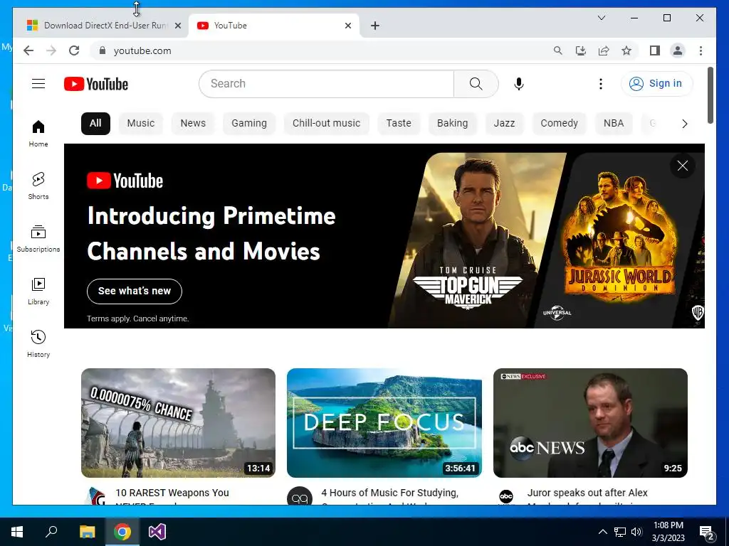Viewport: 729px width, 546px height.
Task: Open the Chrome profile avatar menu
Action: click(678, 50)
